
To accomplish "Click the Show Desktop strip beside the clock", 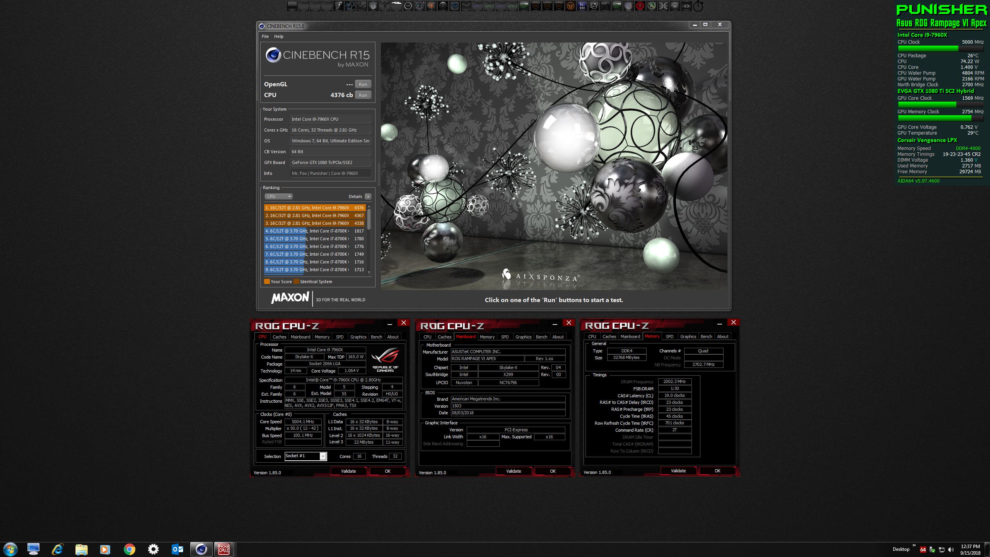I will pyautogui.click(x=987, y=550).
